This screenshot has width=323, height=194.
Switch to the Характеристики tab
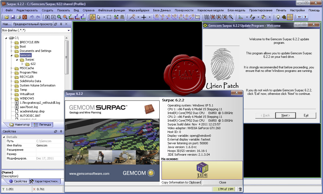(x=45, y=181)
